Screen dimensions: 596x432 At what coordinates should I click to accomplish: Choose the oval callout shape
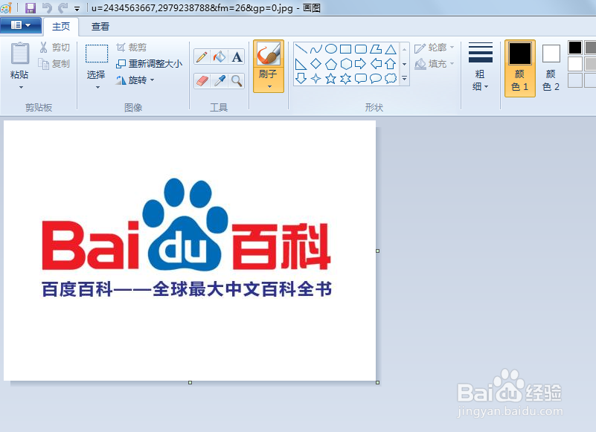pyautogui.click(x=376, y=79)
